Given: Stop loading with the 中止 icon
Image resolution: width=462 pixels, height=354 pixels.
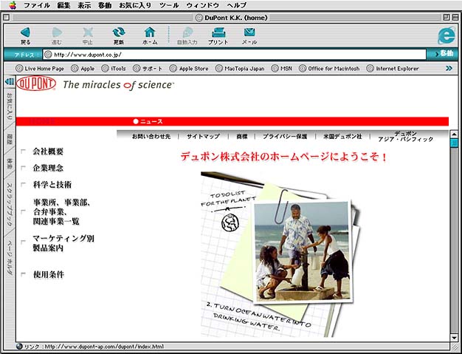Looking at the screenshot, I should coord(88,33).
